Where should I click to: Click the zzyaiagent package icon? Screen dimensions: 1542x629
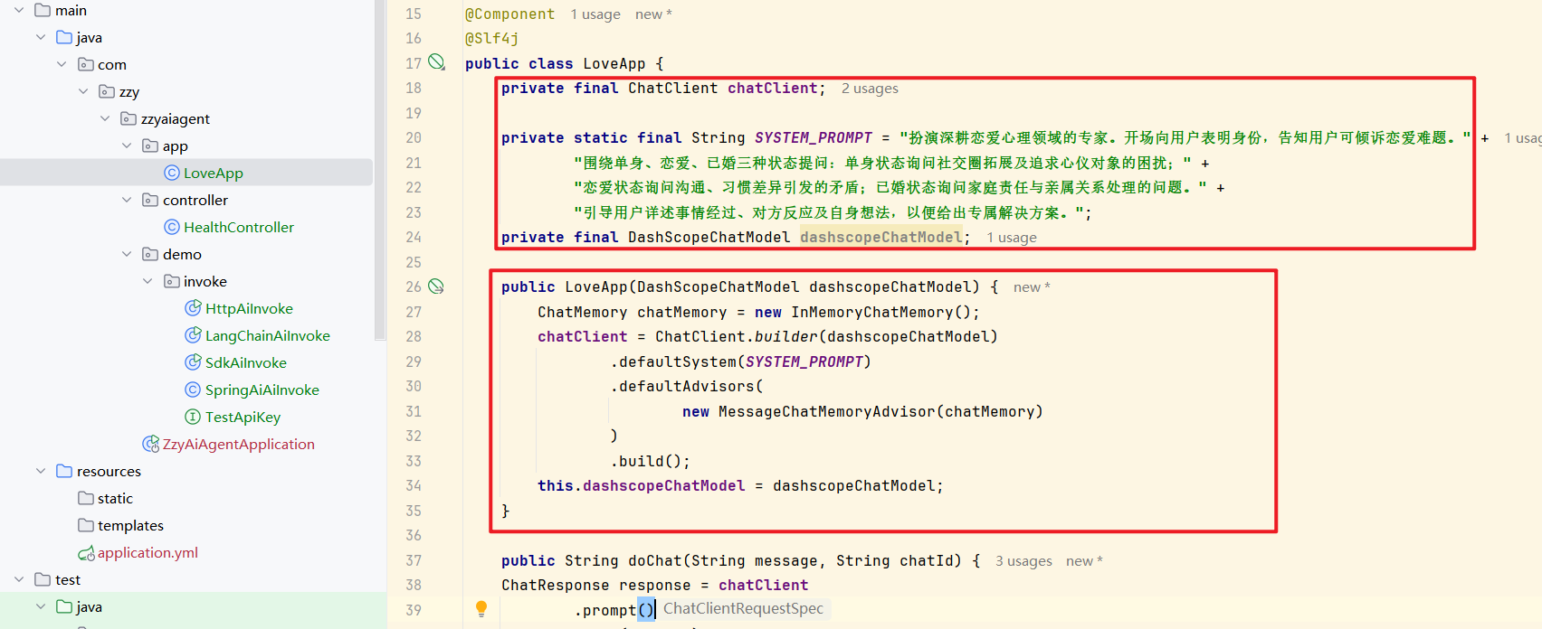(x=129, y=118)
